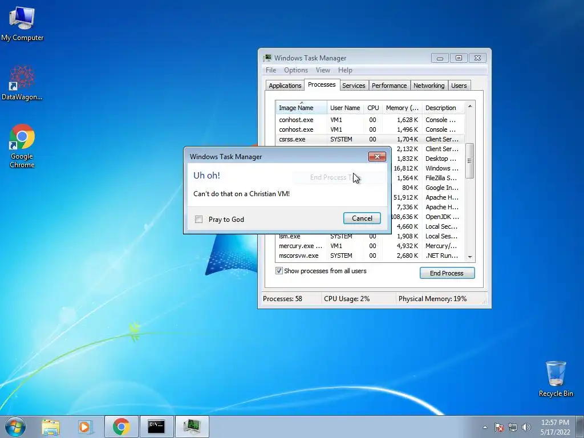Open the Chrome taskbar button
Viewport: 584px width, 438px height.
click(x=121, y=427)
